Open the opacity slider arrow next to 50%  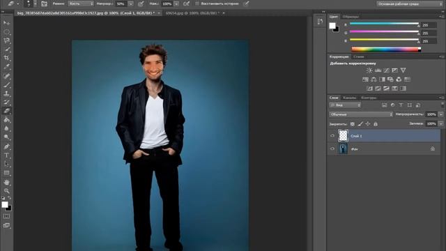(131, 3)
